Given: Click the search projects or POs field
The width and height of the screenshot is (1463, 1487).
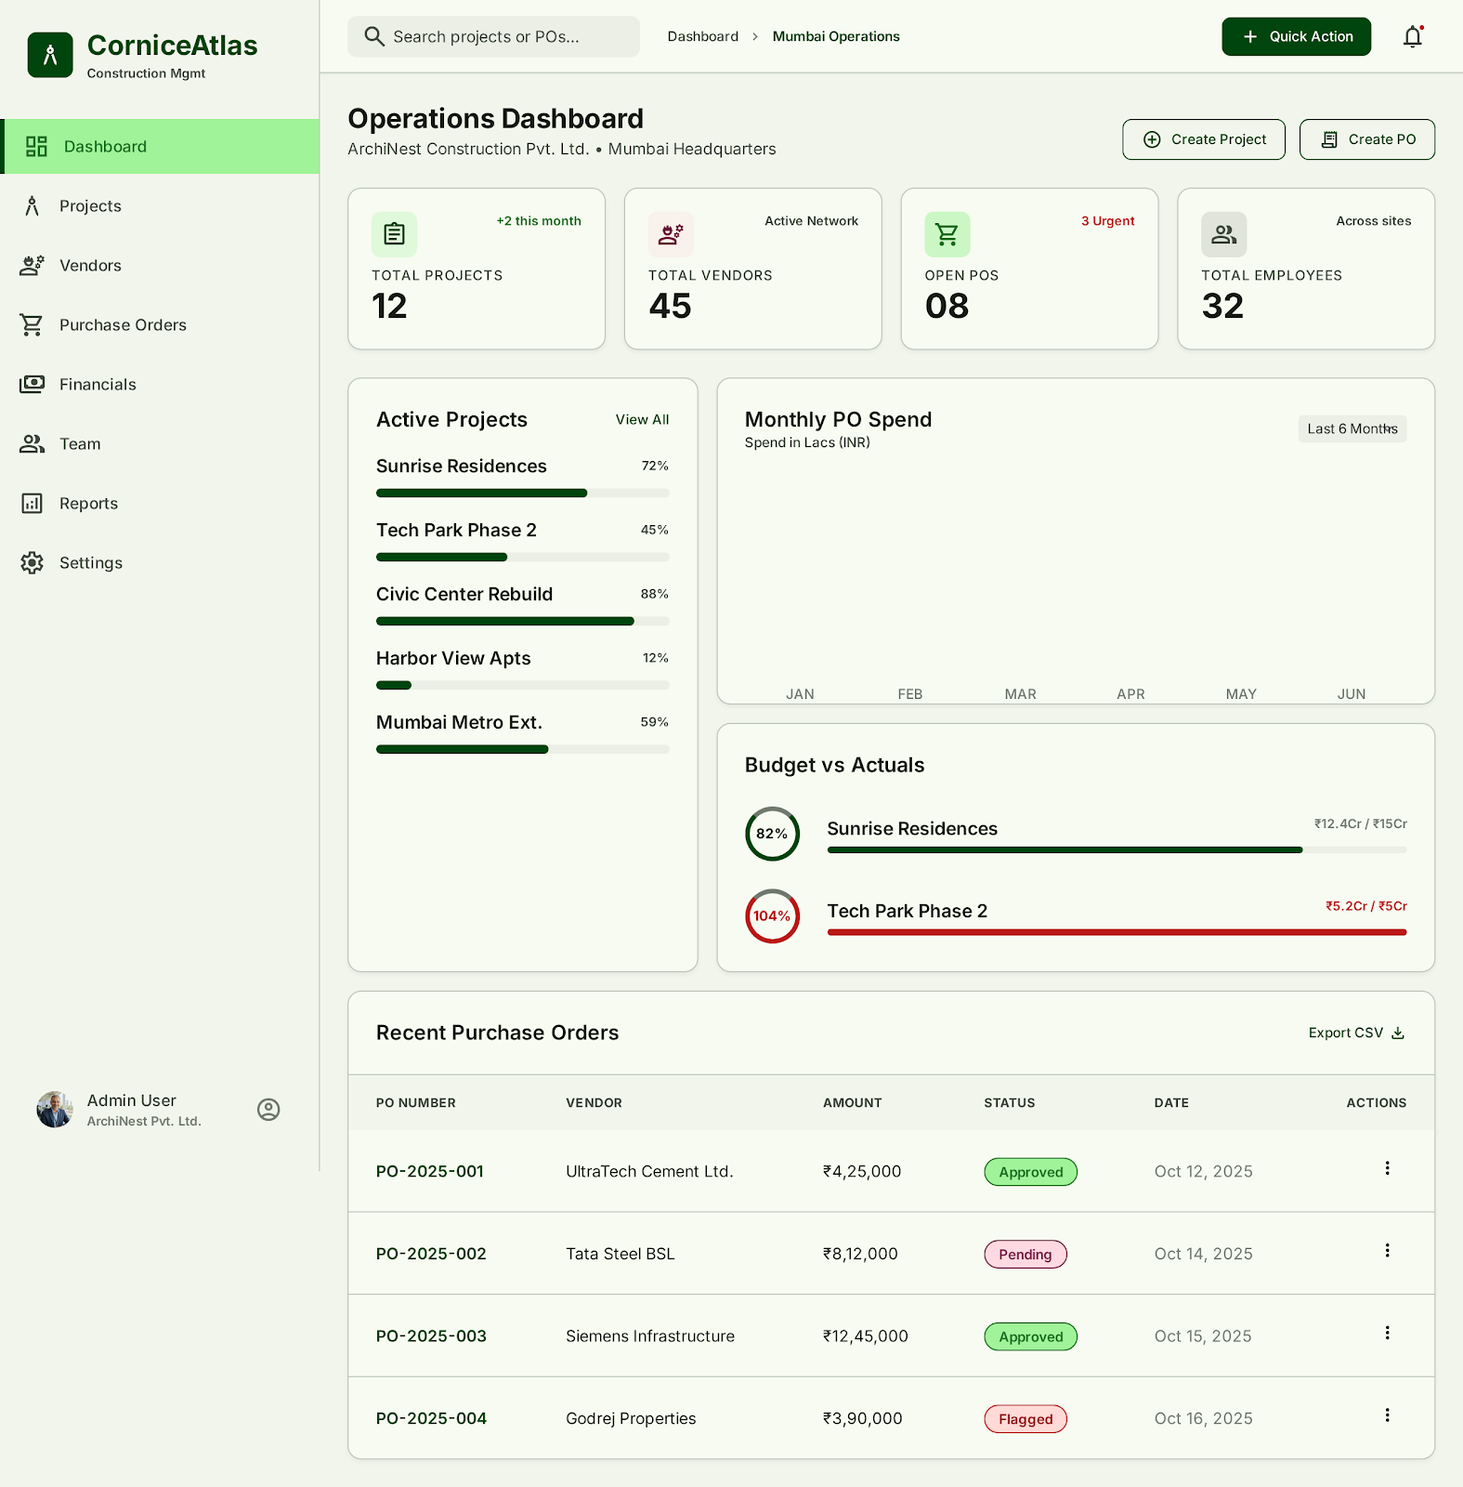Looking at the screenshot, I should coord(493,36).
